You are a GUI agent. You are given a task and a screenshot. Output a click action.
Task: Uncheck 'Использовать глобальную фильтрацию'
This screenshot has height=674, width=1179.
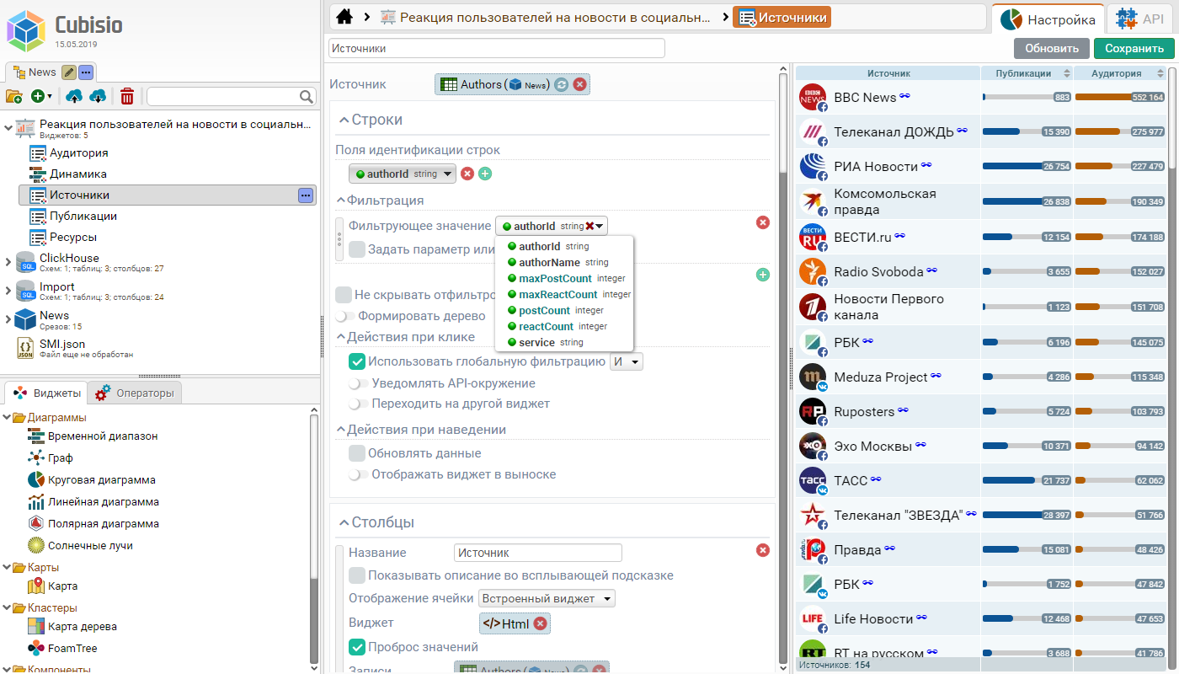(357, 361)
